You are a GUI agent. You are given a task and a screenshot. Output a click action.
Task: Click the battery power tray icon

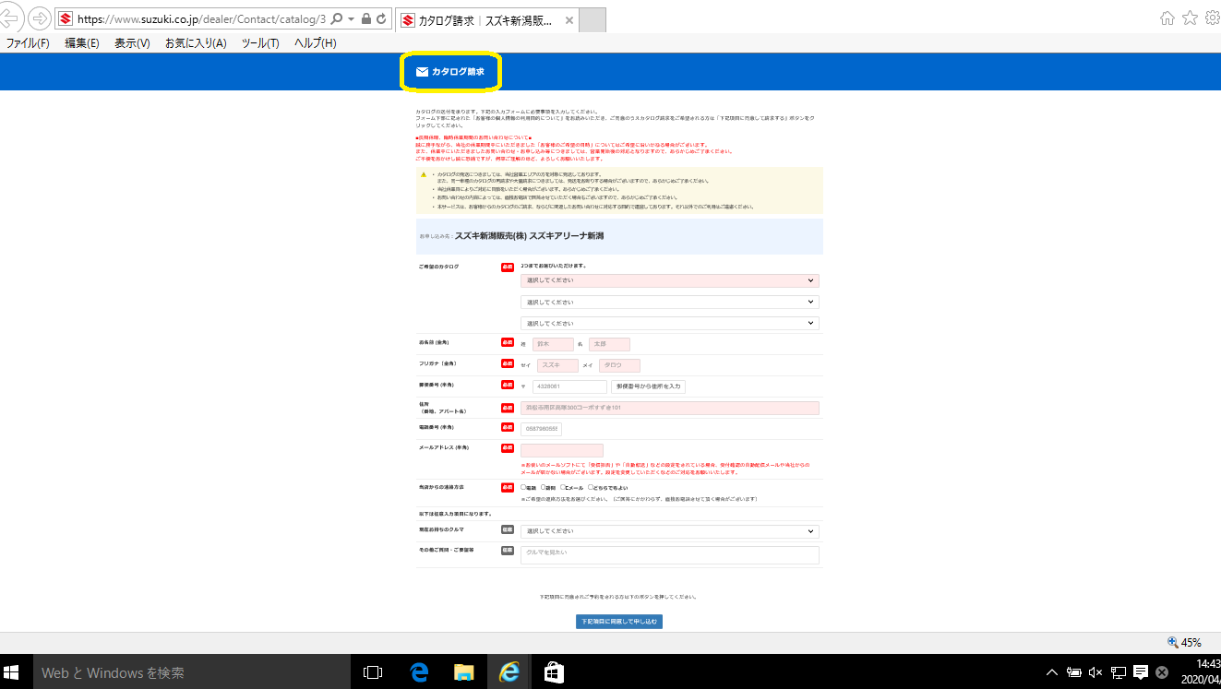click(x=1073, y=672)
